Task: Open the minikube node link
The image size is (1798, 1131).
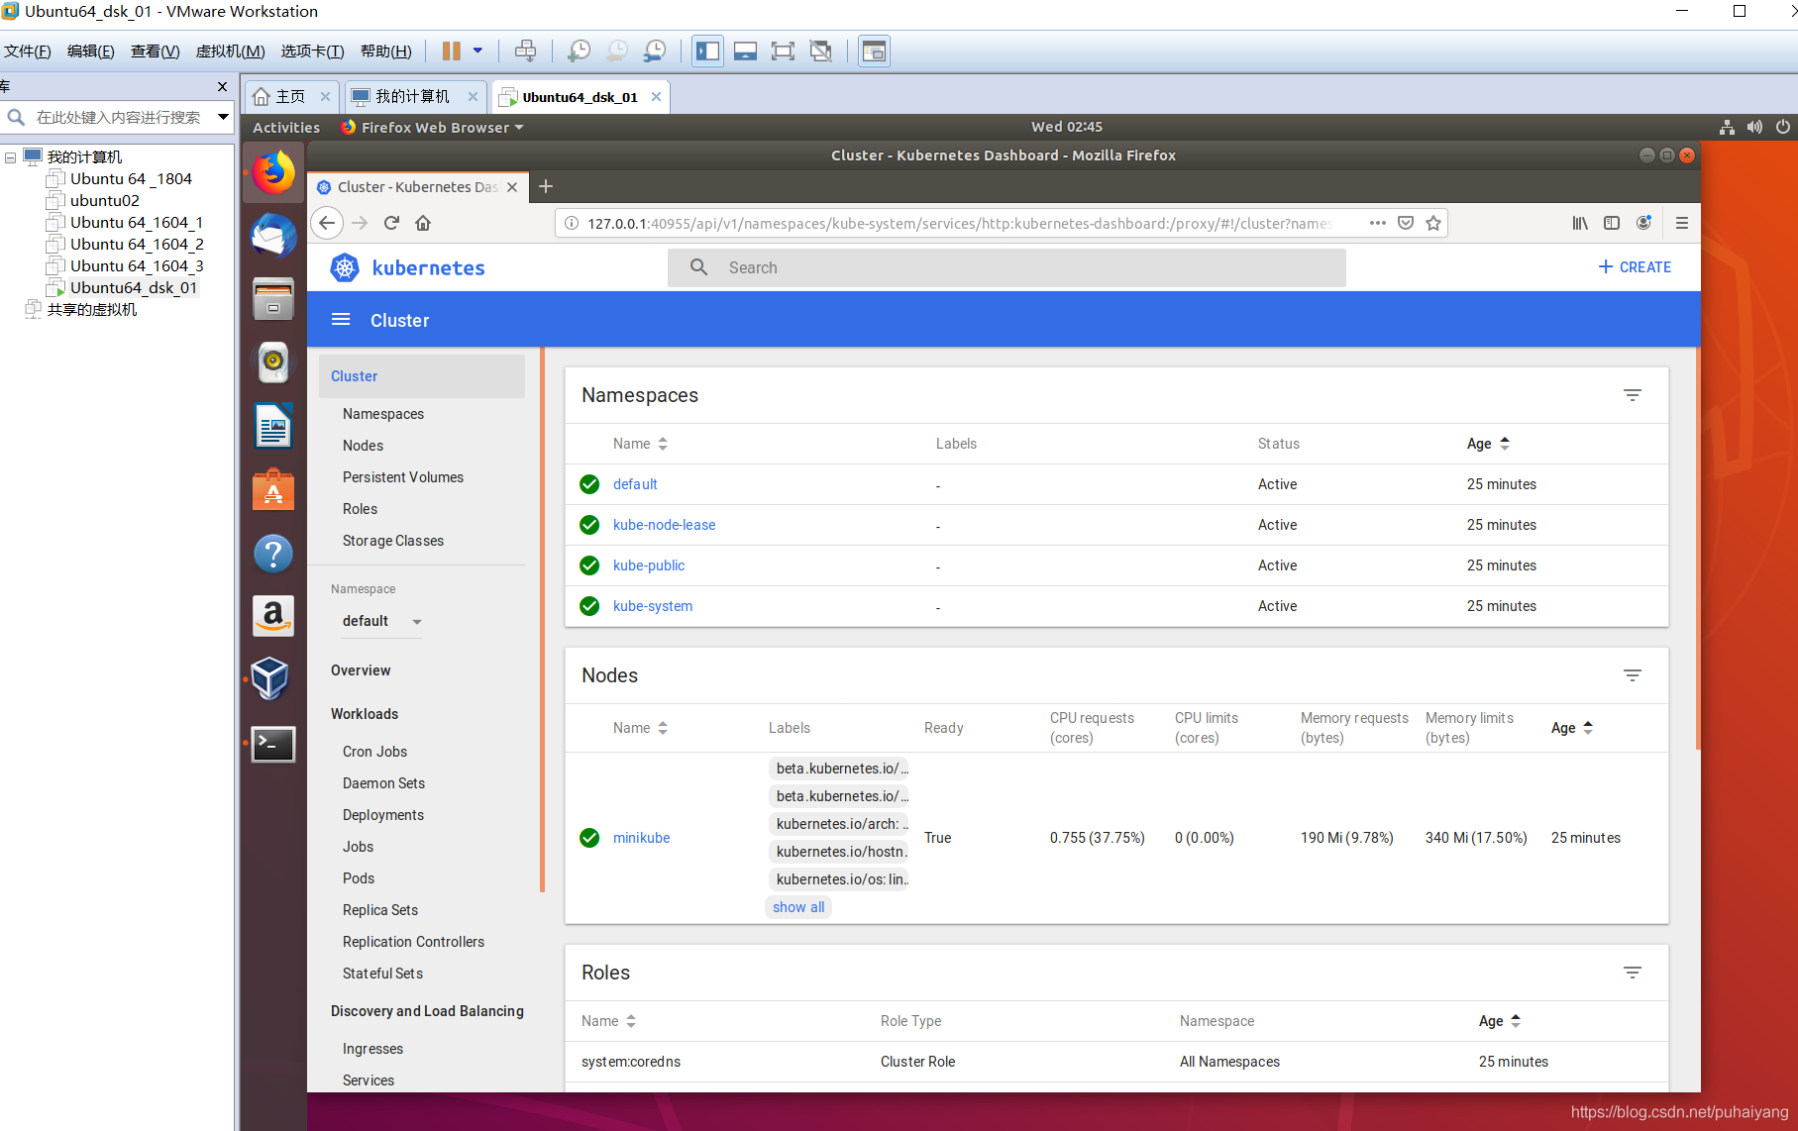Action: pyautogui.click(x=641, y=838)
